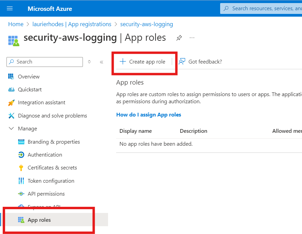
Task: Click the Description column header
Action: [x=194, y=131]
